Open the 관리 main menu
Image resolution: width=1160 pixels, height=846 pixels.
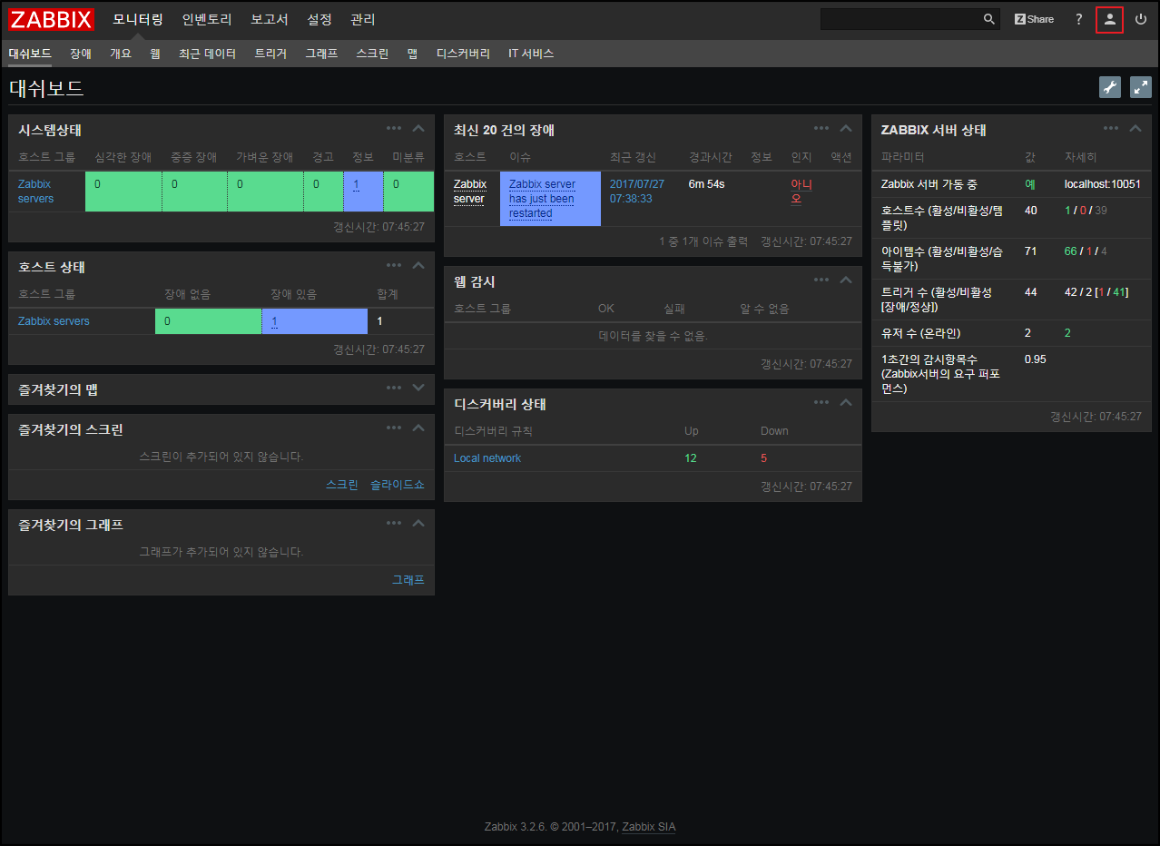[x=363, y=19]
